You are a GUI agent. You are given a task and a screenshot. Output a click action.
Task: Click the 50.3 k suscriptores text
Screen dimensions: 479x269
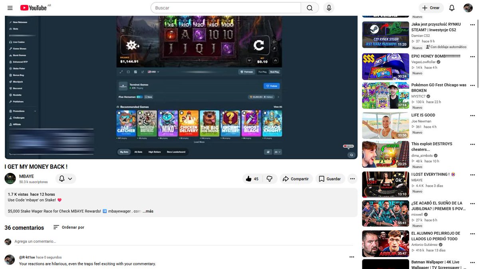[33, 182]
